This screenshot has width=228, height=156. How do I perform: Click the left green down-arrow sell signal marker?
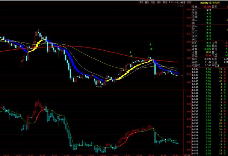(131, 52)
